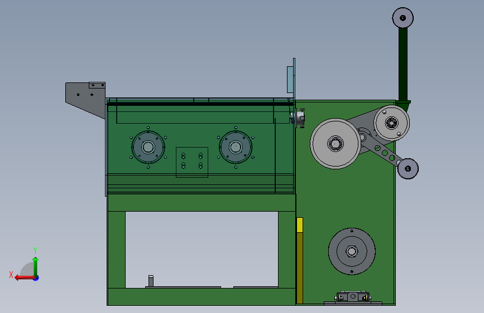Click the green Y axis arrow of the triad
Viewport: 484px width, 313px height.
coord(36,267)
